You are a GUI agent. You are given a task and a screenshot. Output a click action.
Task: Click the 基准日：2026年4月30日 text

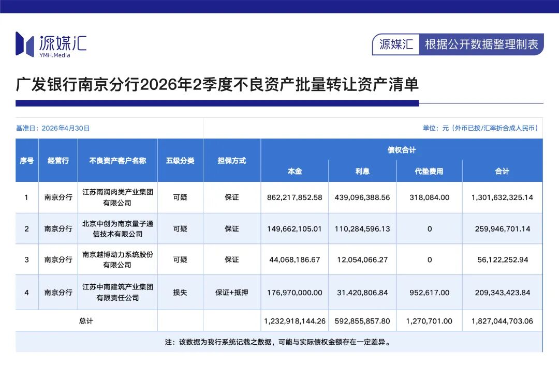point(53,128)
